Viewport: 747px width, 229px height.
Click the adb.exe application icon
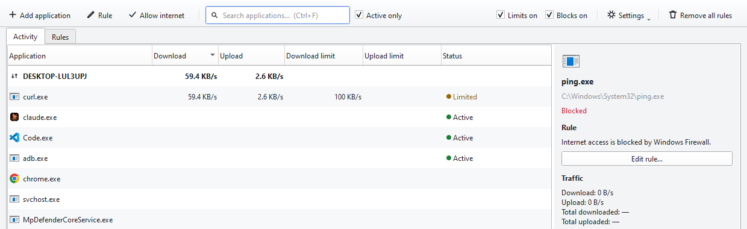[x=14, y=158]
